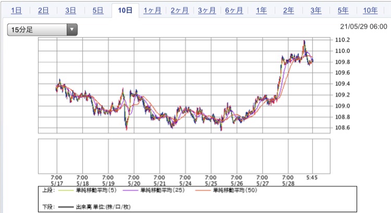The height and width of the screenshot is (213, 391).
Task: Click the 108.8 price axis label
Action: [x=343, y=117]
